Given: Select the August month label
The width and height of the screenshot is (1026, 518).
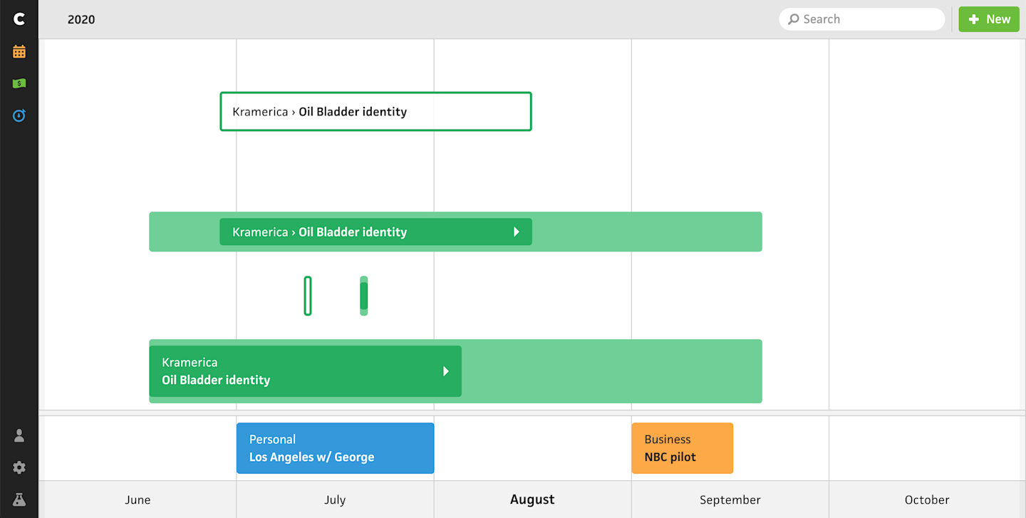Looking at the screenshot, I should coord(532,499).
